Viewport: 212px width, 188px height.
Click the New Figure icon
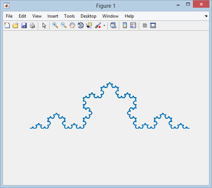point(7,25)
